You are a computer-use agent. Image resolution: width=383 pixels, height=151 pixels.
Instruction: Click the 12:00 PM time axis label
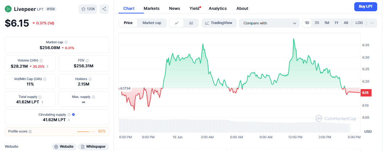click(295, 137)
